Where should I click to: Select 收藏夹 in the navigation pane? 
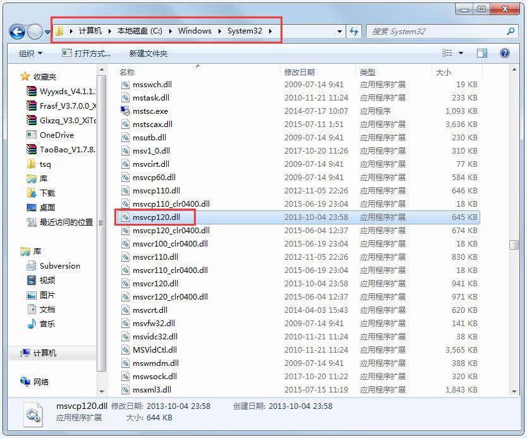[39, 76]
